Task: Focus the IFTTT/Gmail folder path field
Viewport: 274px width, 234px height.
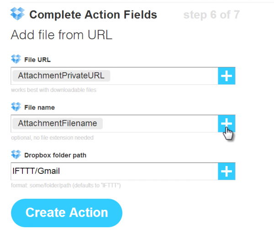Action: click(x=114, y=172)
